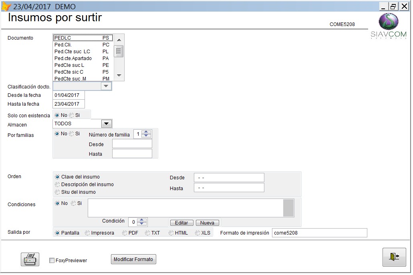Decrease Número de familia spinner
Image resolution: width=413 pixels, height=275 pixels.
146,136
